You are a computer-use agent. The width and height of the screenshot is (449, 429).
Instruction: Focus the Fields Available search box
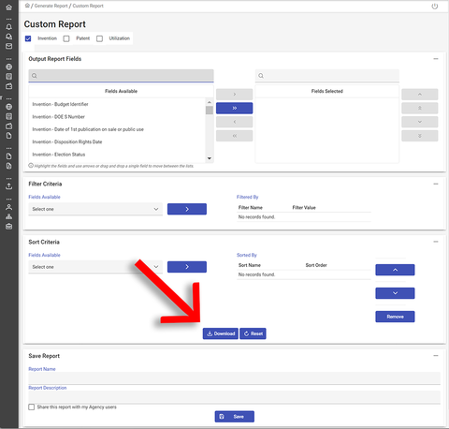pyautogui.click(x=121, y=76)
